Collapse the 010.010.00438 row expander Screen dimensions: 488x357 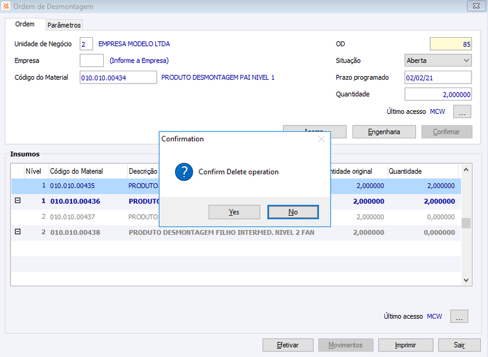18,232
